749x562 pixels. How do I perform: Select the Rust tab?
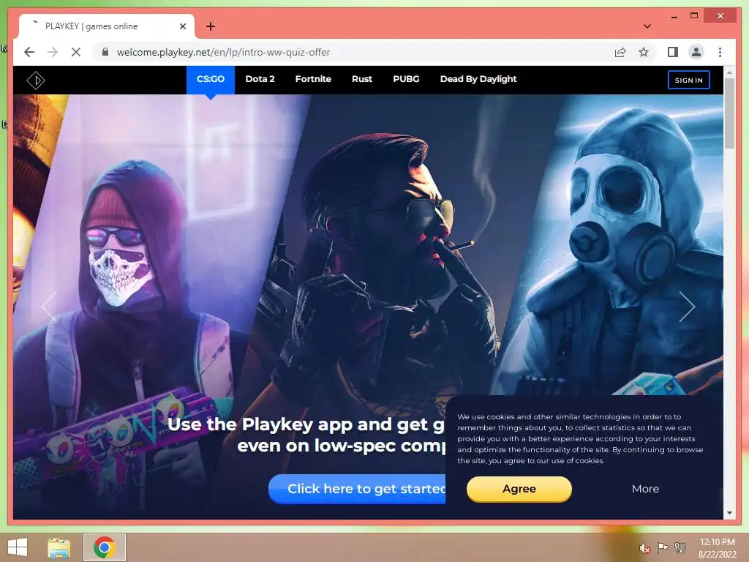[362, 79]
